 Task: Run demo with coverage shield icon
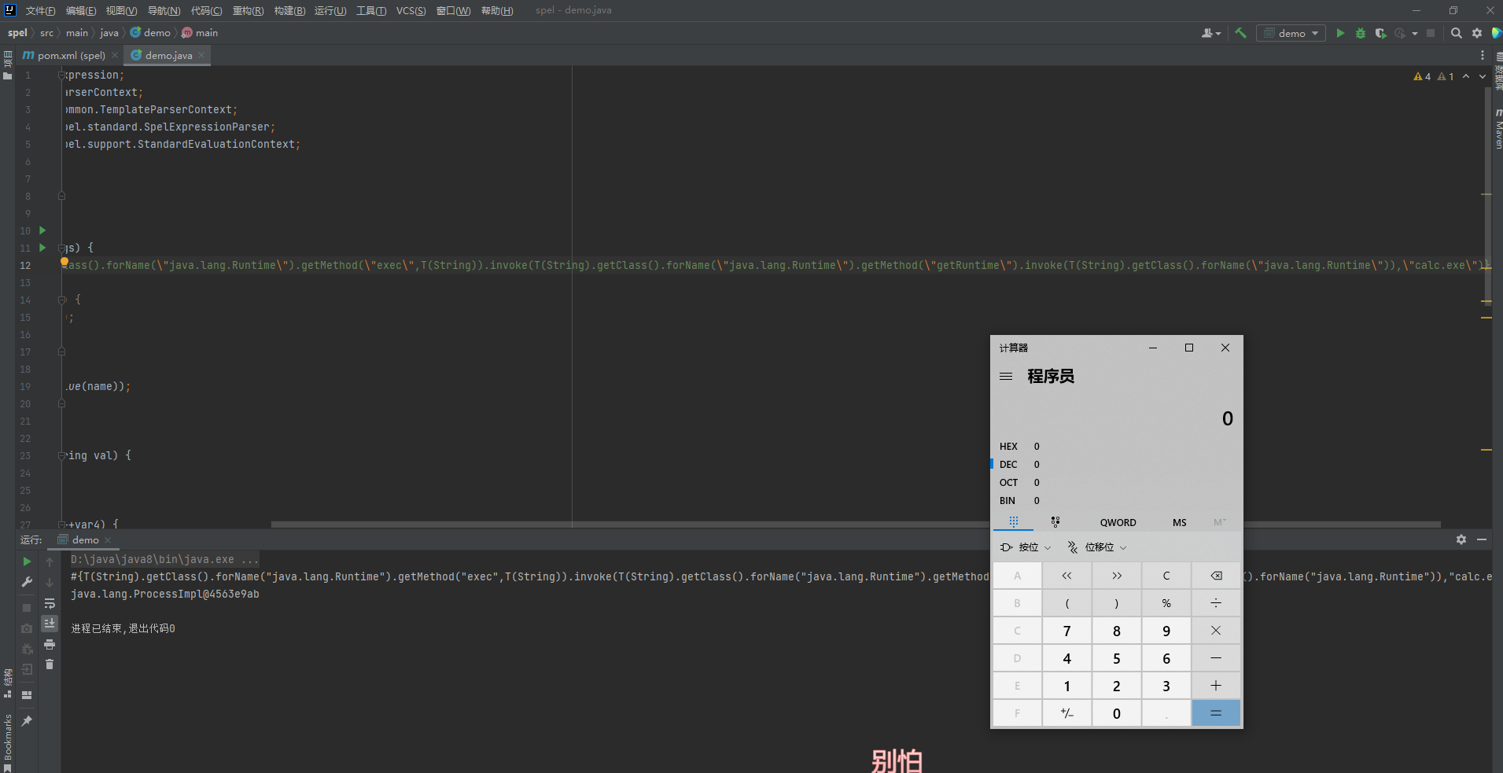click(1380, 33)
